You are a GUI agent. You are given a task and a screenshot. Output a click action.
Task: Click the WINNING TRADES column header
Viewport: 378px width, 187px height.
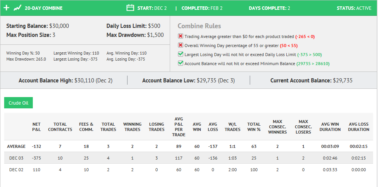click(x=132, y=127)
